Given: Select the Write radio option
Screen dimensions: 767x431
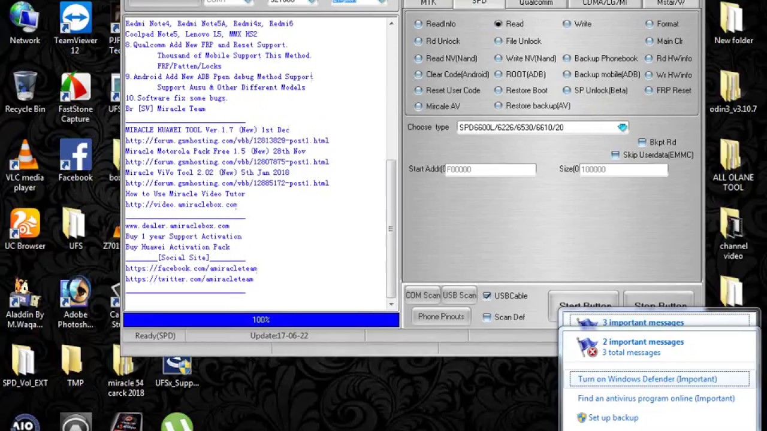Looking at the screenshot, I should coord(567,24).
